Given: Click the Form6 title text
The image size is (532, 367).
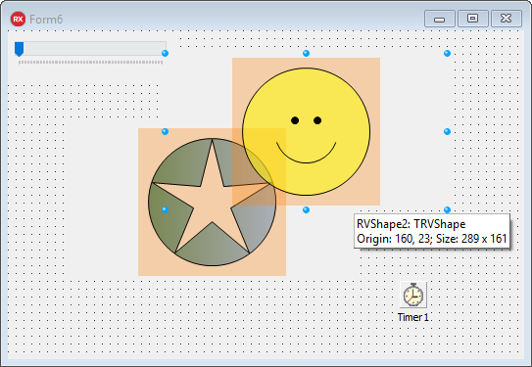Looking at the screenshot, I should (46, 20).
